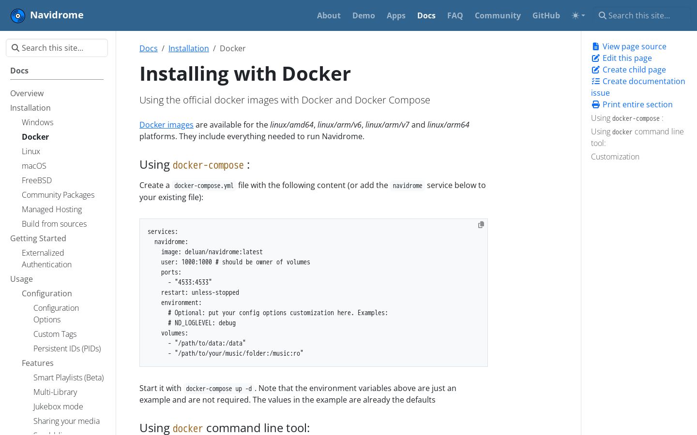Viewport: 697px width, 435px height.
Task: Click the View page source icon
Action: [x=595, y=46]
